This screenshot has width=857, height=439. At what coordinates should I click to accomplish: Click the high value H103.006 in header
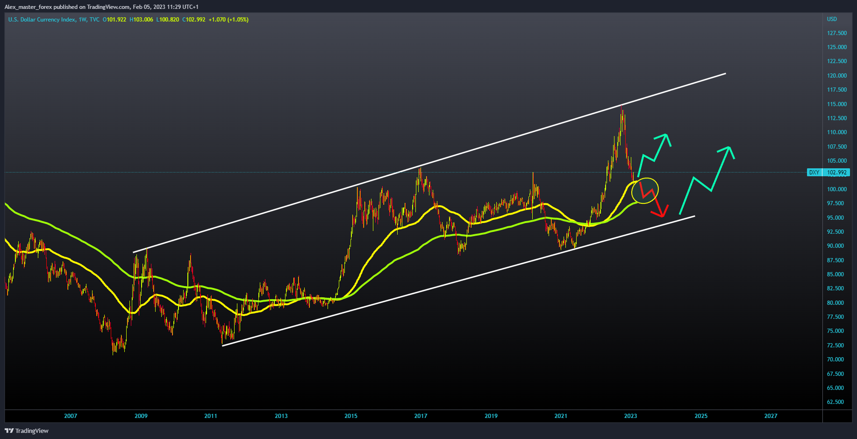coord(141,20)
